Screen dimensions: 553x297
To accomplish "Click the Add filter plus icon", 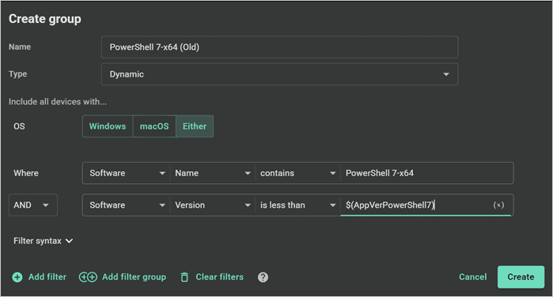I will point(17,277).
